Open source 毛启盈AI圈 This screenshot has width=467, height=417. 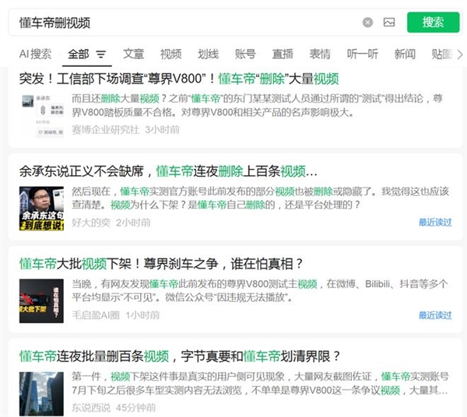(96, 315)
